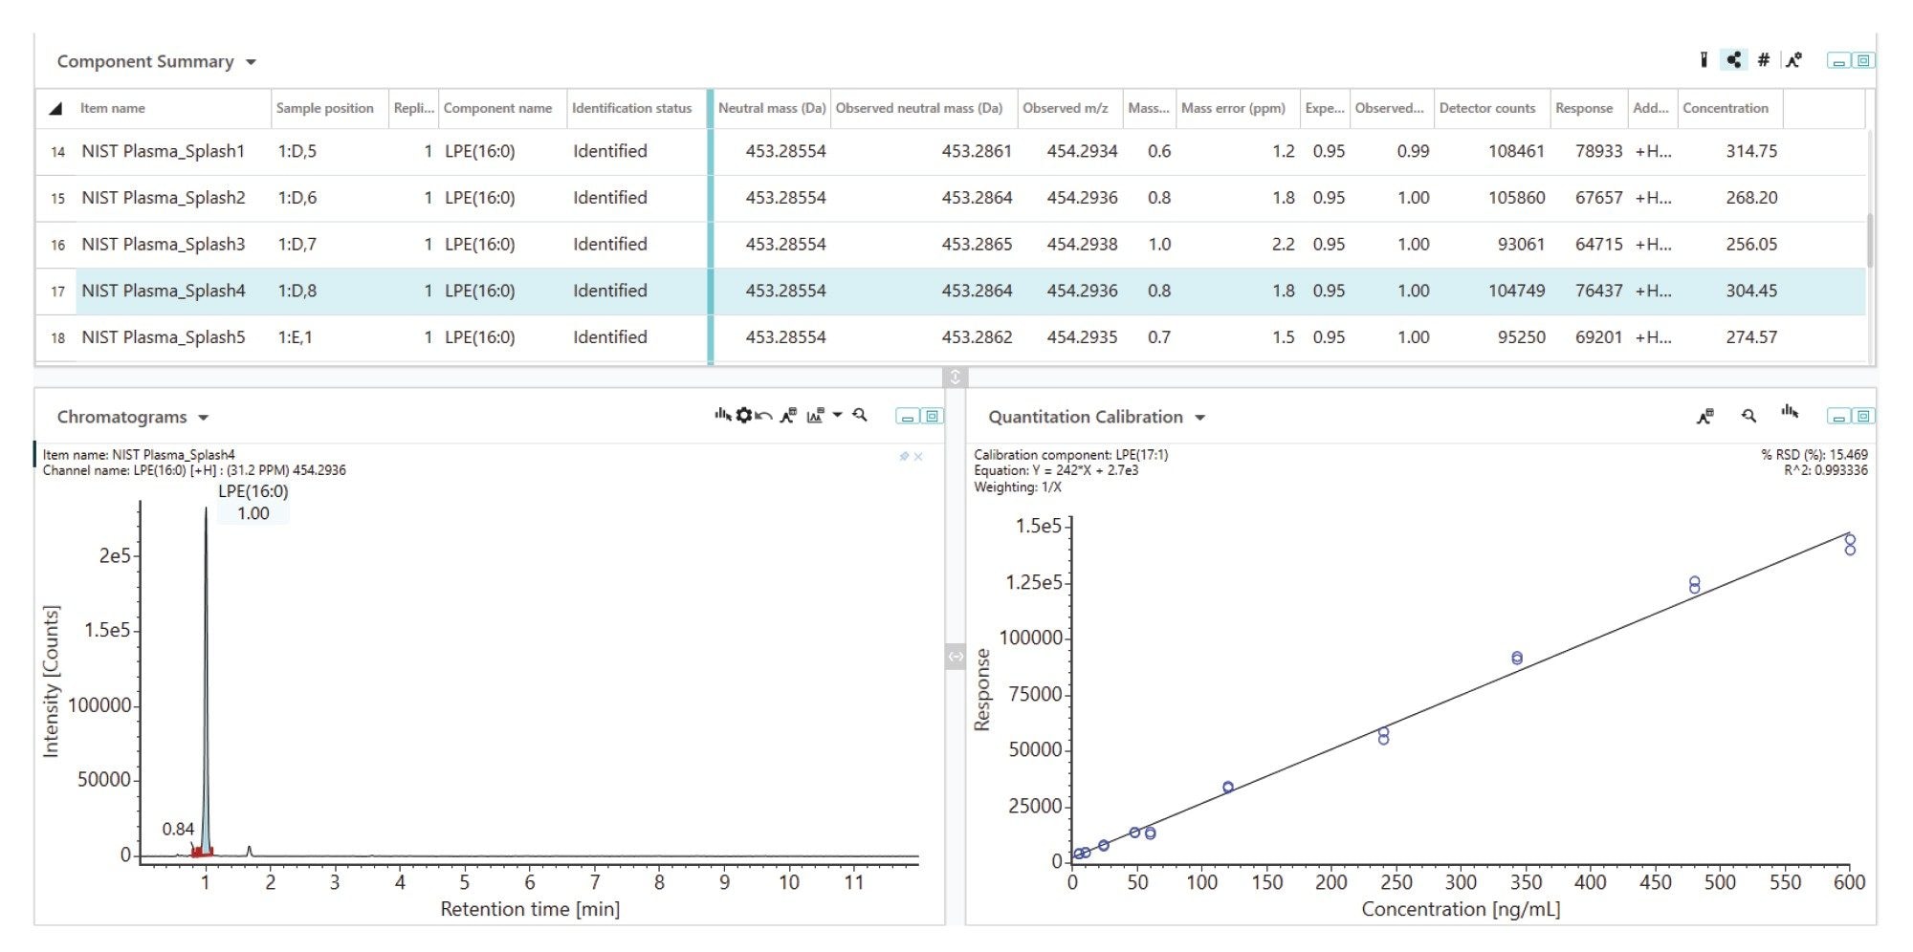Pin the chromatogram plot info overlay
Screen dimensions: 1913x952
(x=904, y=457)
